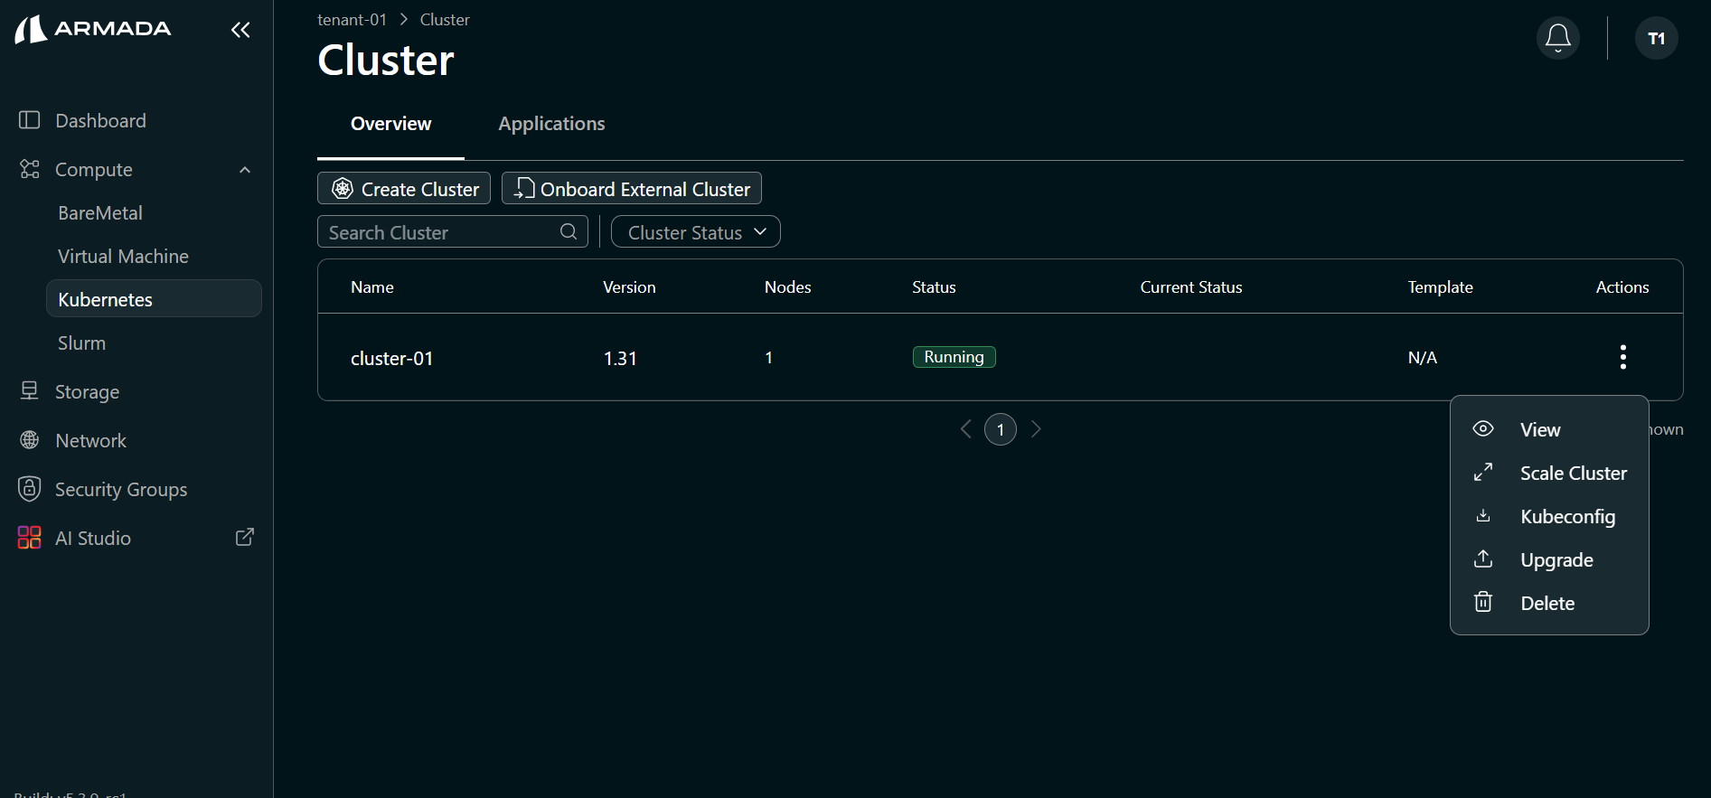Image resolution: width=1711 pixels, height=798 pixels.
Task: Click the trash icon beside Delete
Action: click(1483, 602)
